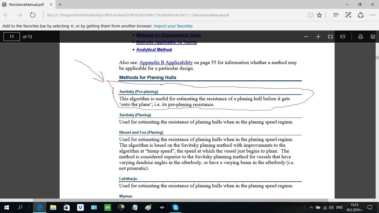Click the page number input field
Screen dimensions: 379x213
12,37
